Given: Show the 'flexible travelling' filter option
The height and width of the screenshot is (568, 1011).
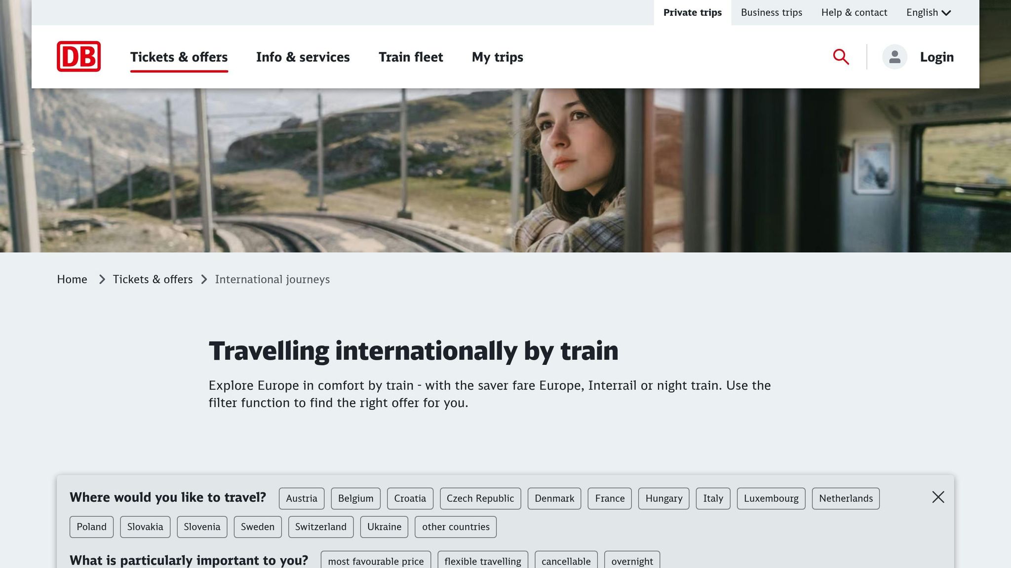Looking at the screenshot, I should [x=483, y=561].
